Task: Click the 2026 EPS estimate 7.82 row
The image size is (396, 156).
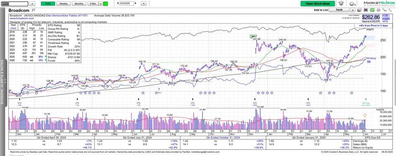Action: tap(28, 61)
